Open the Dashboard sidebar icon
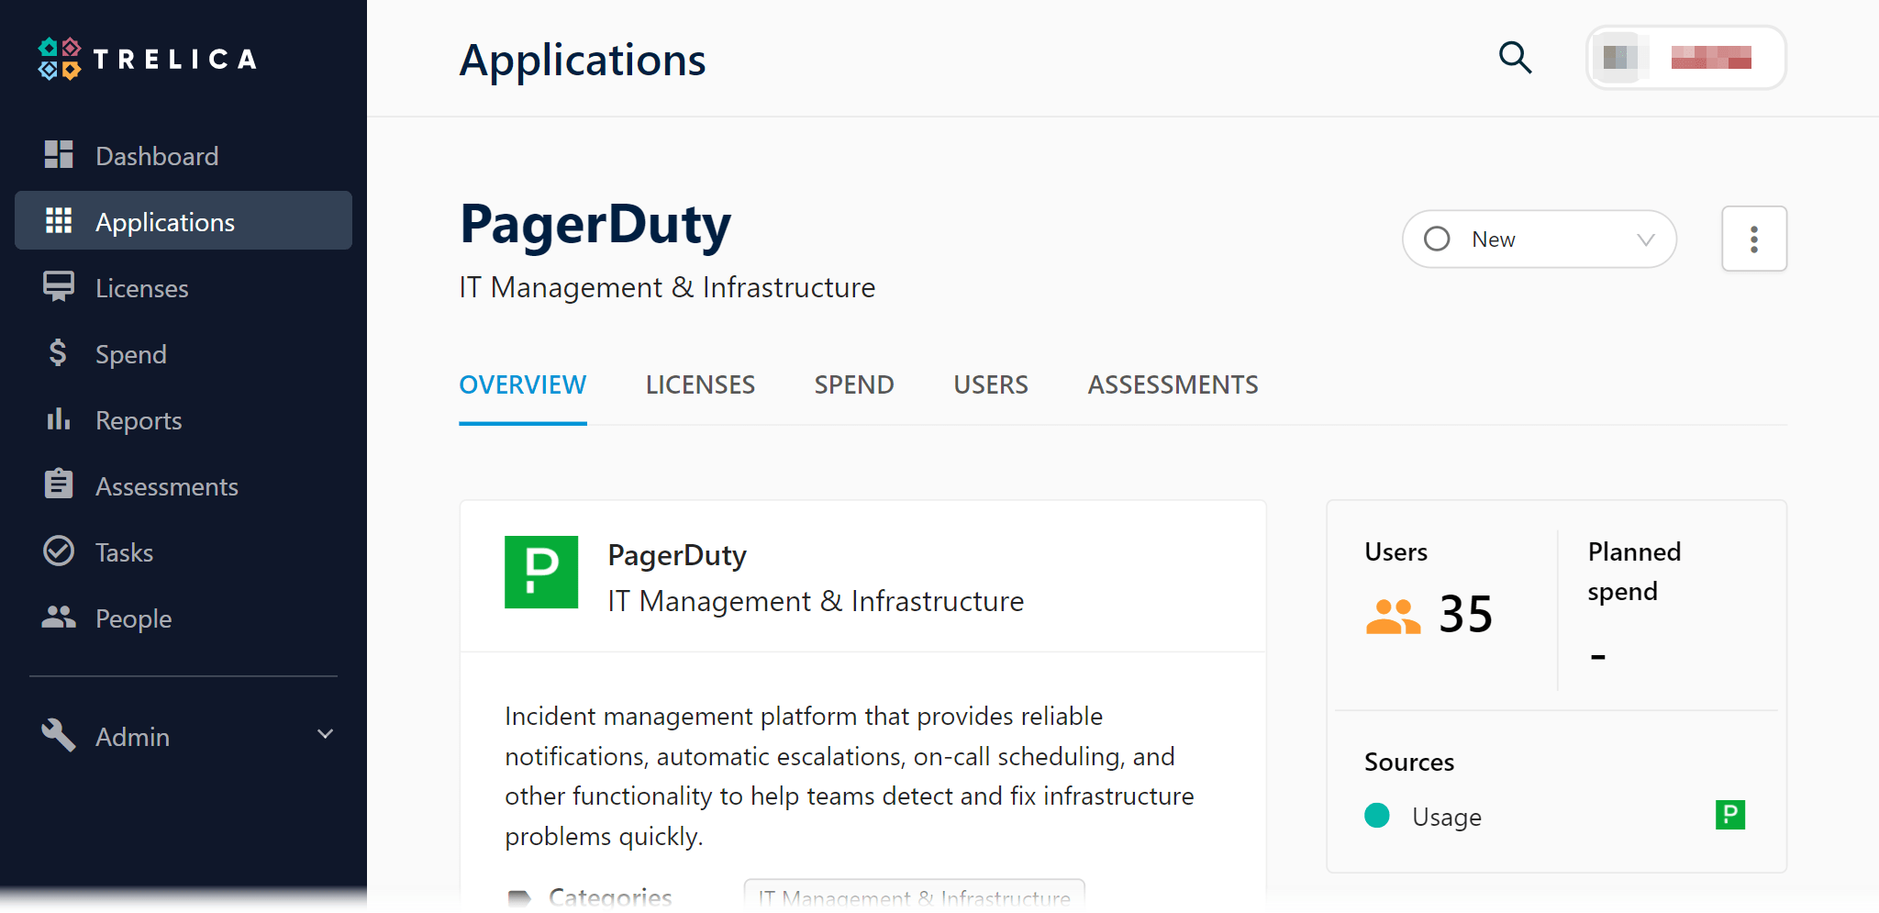Screen dimensions: 1879x913 58,154
